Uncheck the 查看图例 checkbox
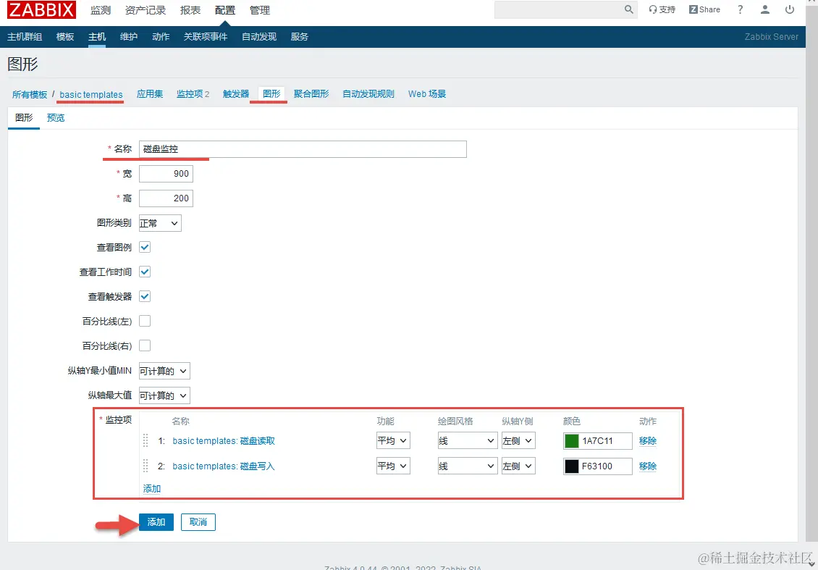The height and width of the screenshot is (570, 818). [x=144, y=246]
